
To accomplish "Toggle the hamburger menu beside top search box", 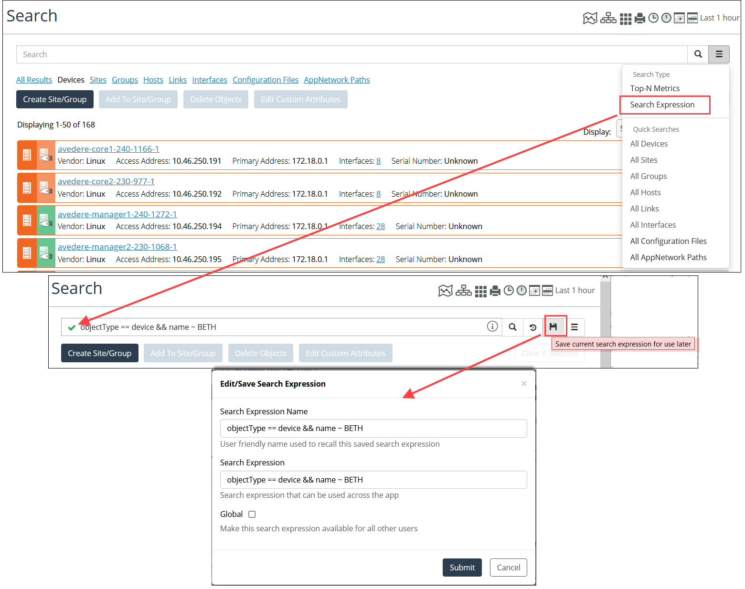I will pyautogui.click(x=719, y=54).
